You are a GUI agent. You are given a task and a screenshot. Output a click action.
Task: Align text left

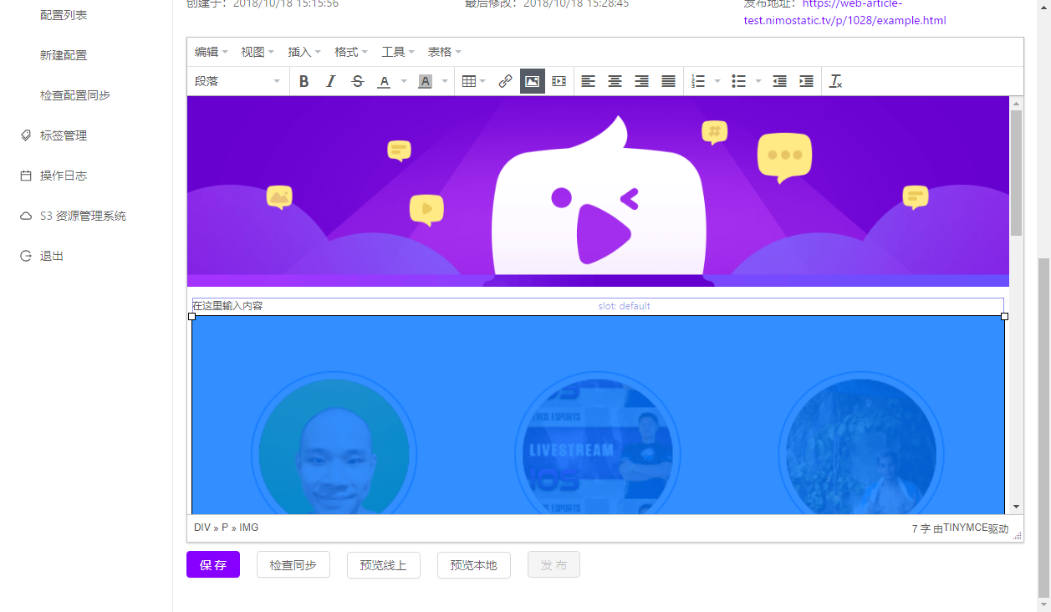[x=589, y=81]
